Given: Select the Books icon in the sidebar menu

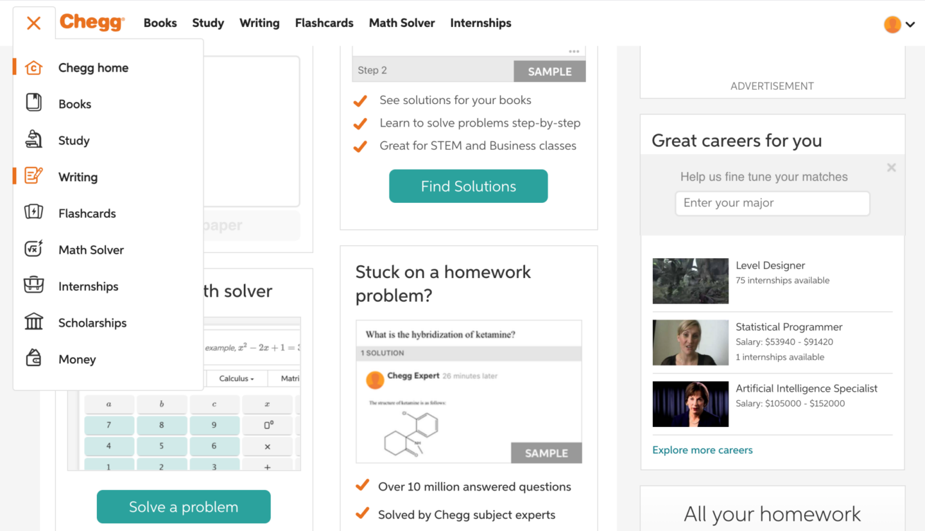Looking at the screenshot, I should point(33,104).
